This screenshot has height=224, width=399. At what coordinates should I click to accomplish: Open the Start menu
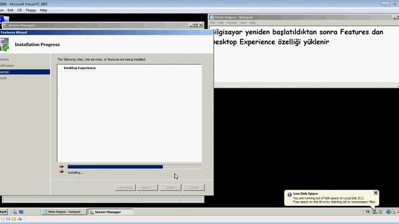[3, 212]
